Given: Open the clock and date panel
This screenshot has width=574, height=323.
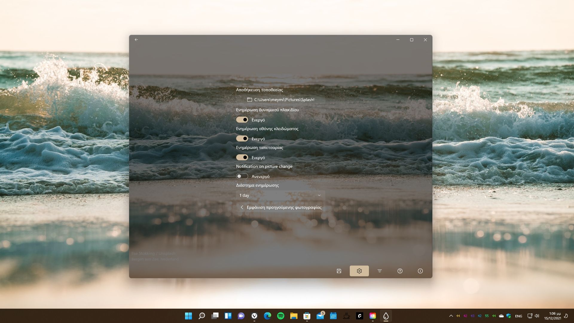Looking at the screenshot, I should click(552, 316).
